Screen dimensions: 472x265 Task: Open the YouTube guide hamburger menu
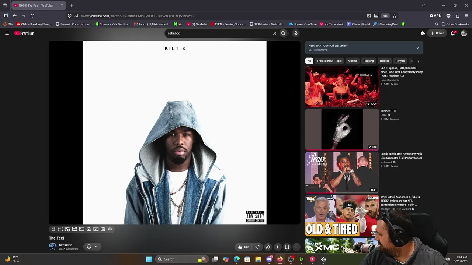(x=7, y=33)
